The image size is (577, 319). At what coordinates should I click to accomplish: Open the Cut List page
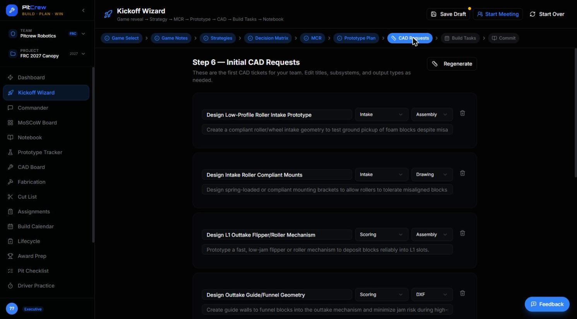coord(46,197)
